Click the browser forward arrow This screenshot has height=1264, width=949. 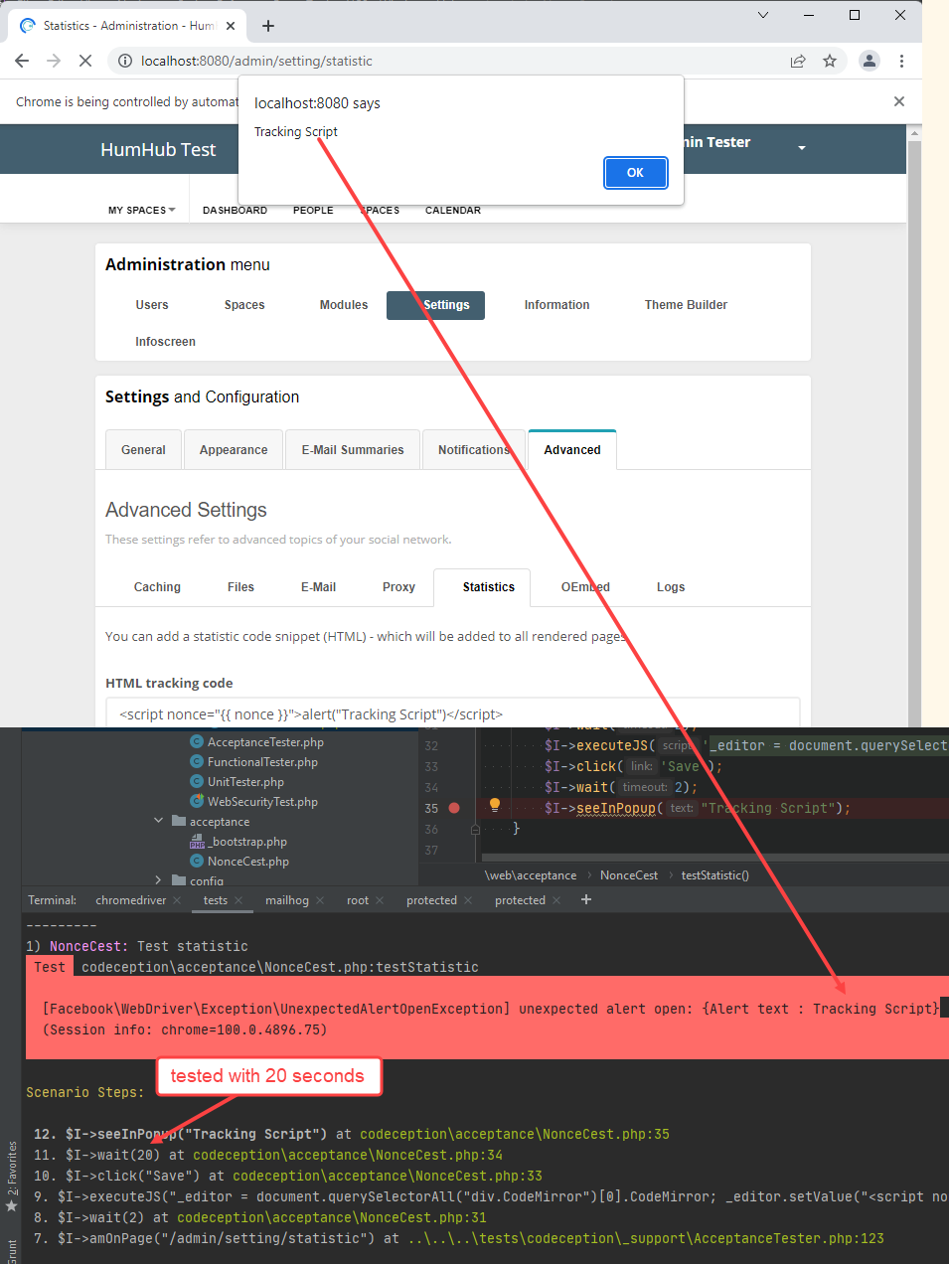tap(54, 61)
